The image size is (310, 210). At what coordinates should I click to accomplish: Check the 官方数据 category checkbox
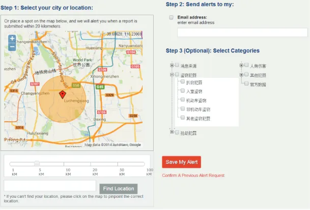click(x=246, y=83)
